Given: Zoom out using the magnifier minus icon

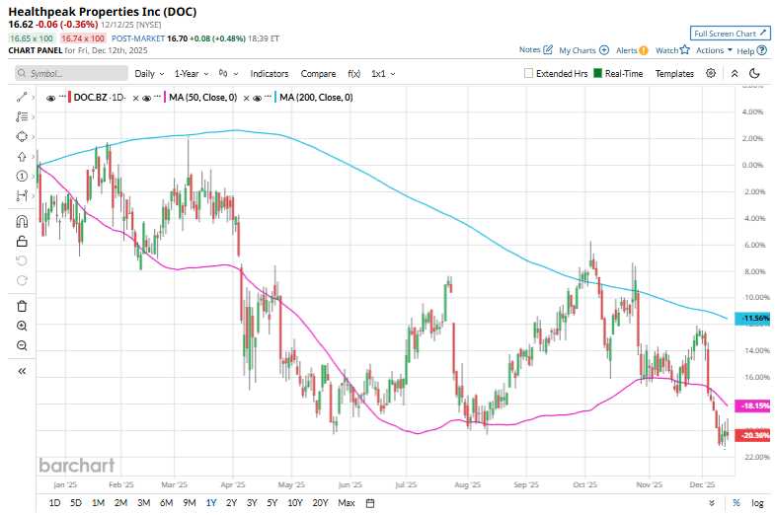Looking at the screenshot, I should click(22, 345).
